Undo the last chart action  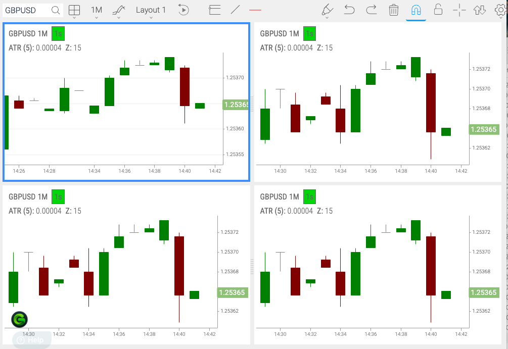(349, 10)
